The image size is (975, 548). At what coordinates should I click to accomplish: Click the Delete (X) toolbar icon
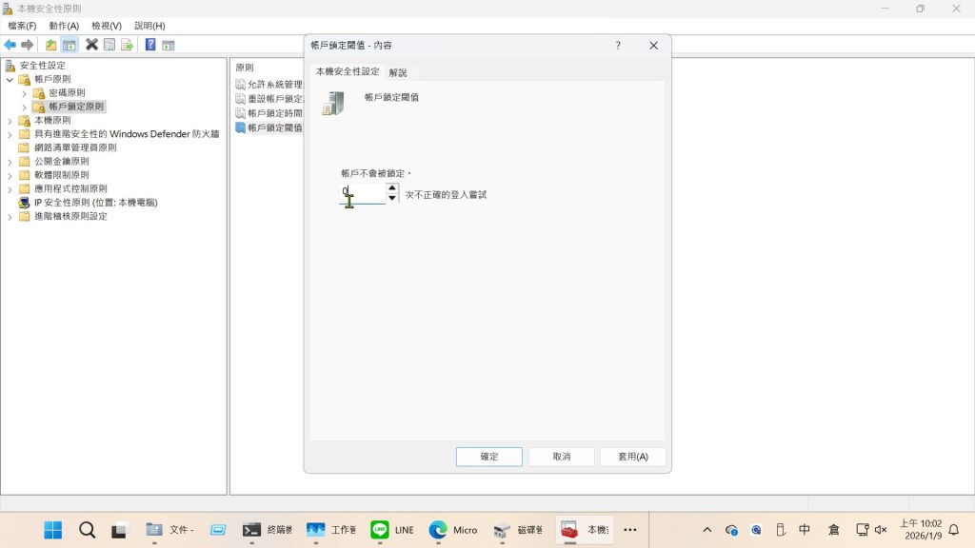point(91,45)
